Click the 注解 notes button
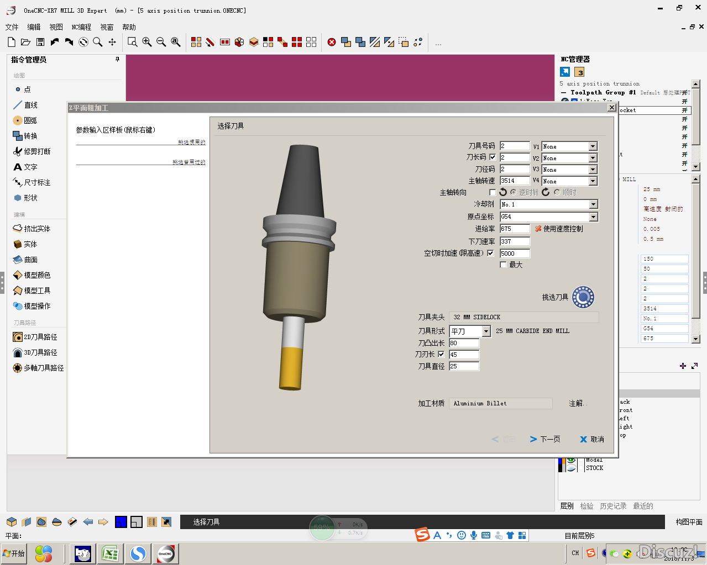This screenshot has width=707, height=565. (578, 404)
